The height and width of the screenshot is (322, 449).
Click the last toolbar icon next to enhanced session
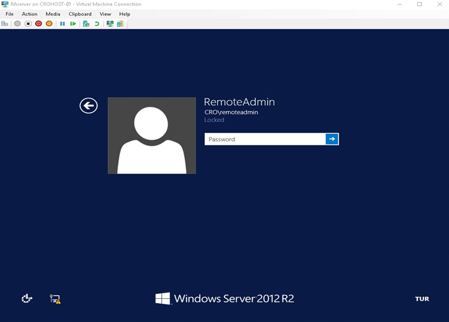click(121, 24)
